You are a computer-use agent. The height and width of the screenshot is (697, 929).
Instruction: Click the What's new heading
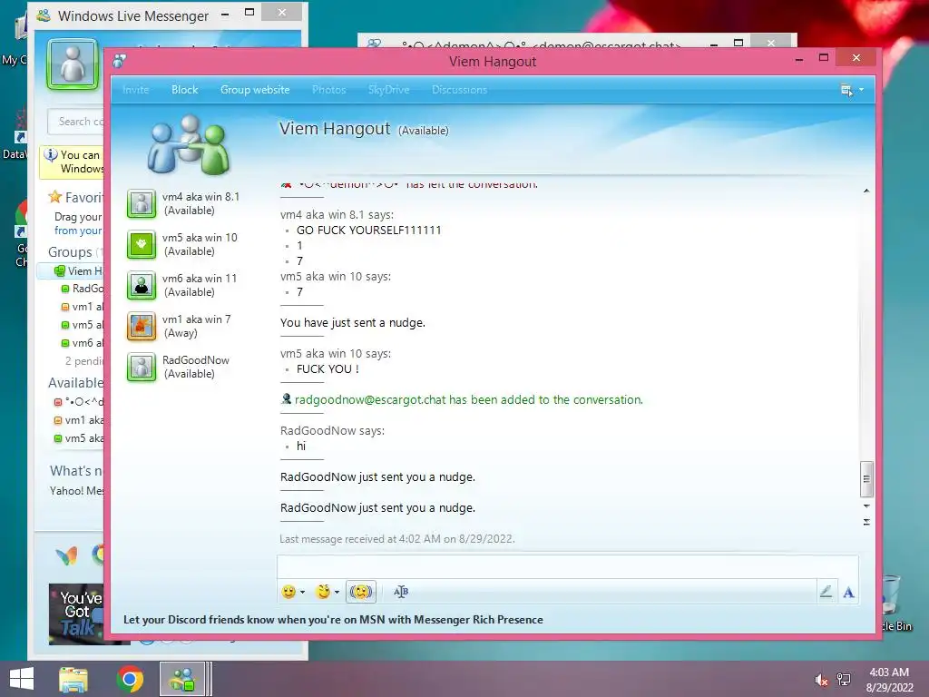[76, 471]
